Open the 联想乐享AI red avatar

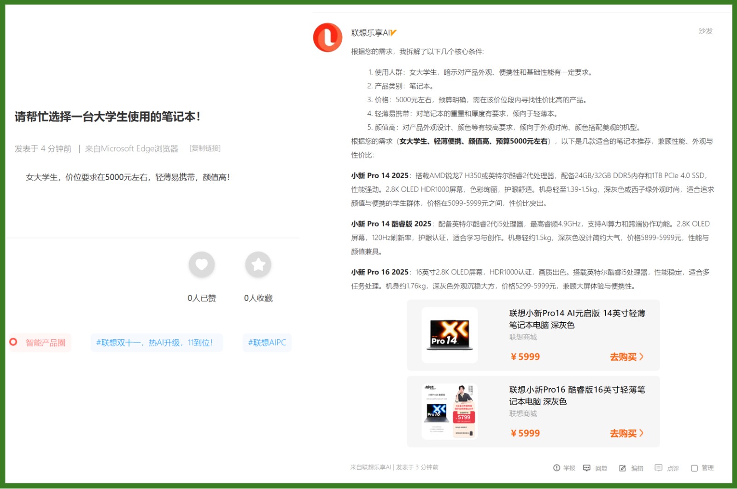[328, 38]
